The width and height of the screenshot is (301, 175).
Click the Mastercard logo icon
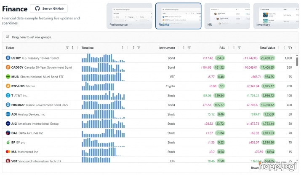(x=8, y=151)
